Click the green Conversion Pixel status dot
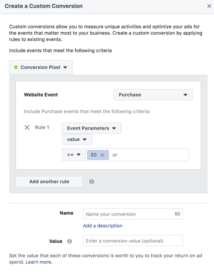This screenshot has width=214, height=274. click(x=16, y=67)
